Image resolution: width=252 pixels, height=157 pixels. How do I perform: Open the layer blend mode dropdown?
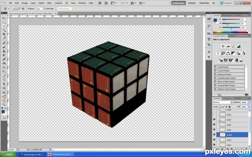(x=223, y=102)
